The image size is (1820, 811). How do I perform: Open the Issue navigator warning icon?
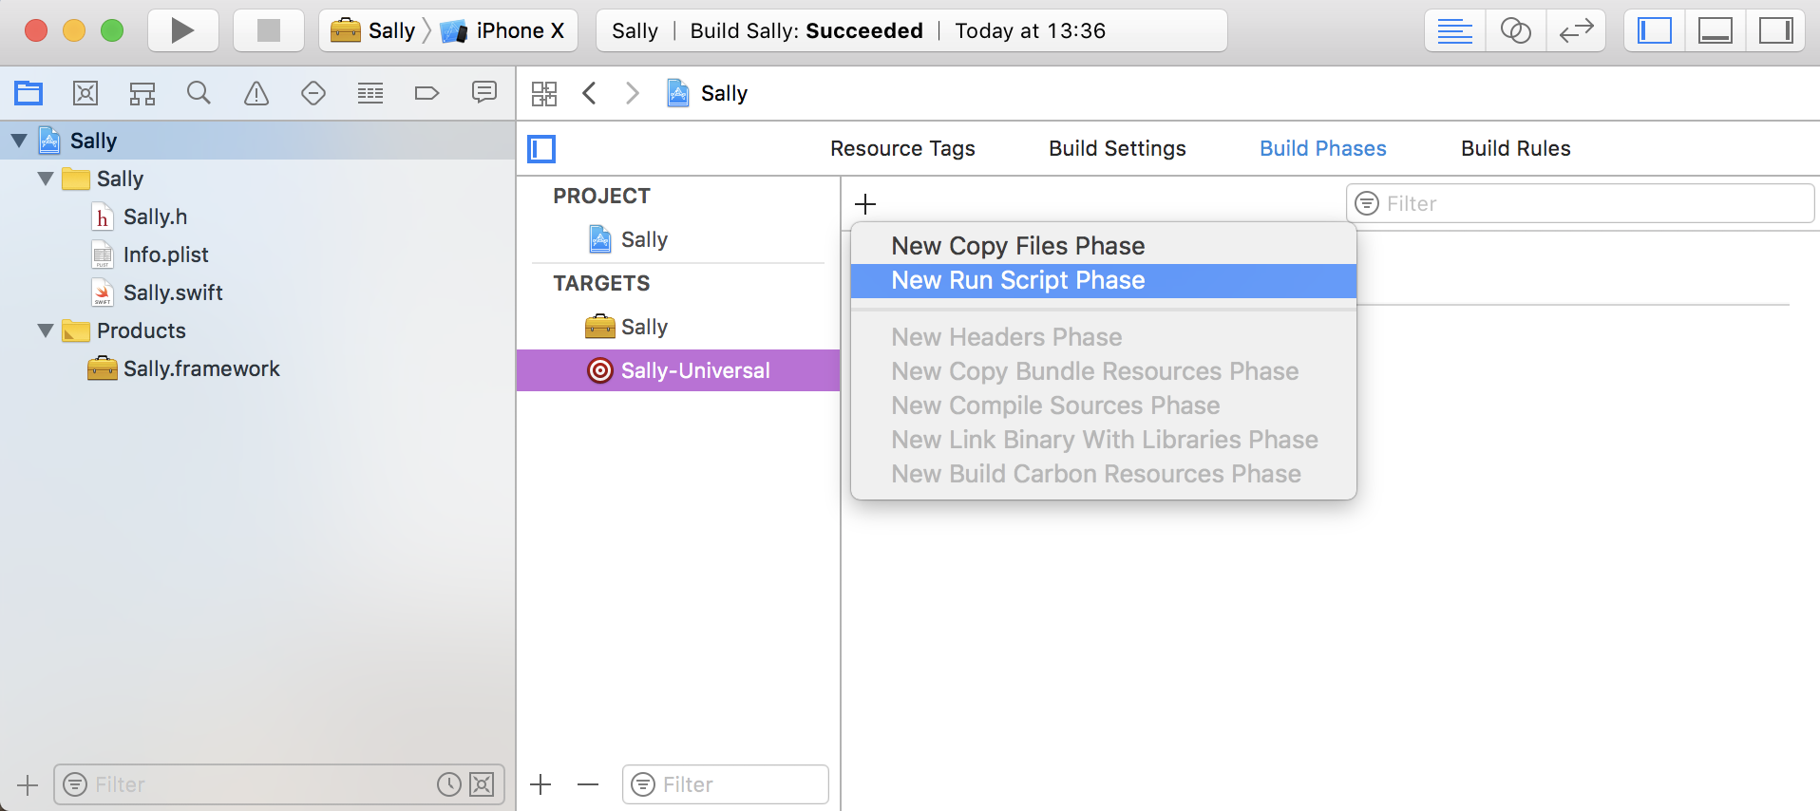tap(256, 93)
